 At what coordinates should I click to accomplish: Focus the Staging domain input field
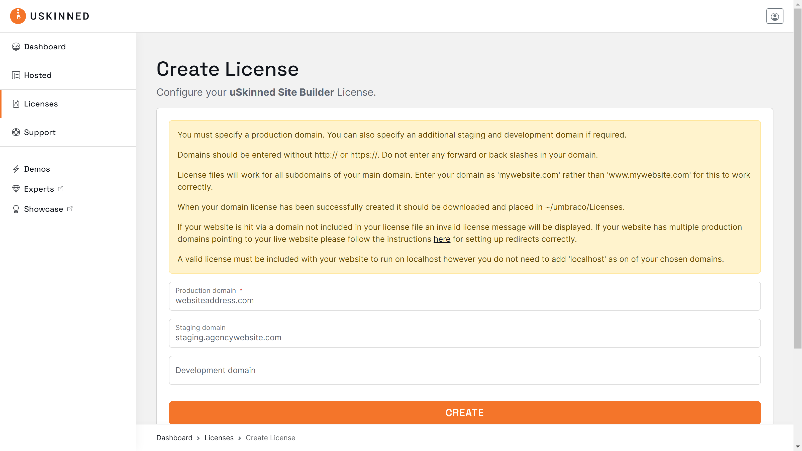pyautogui.click(x=464, y=333)
